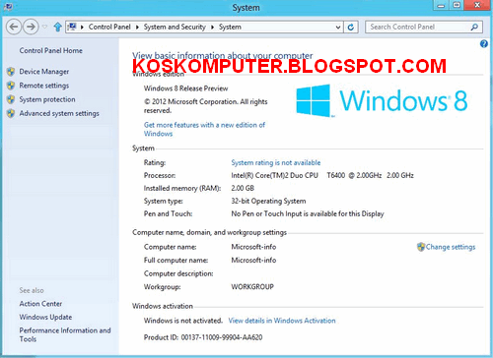Click shield icon beside Device Manager

click(11, 72)
